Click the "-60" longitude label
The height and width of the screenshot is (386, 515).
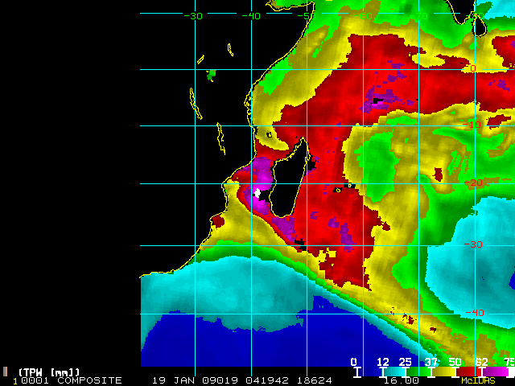(x=363, y=16)
